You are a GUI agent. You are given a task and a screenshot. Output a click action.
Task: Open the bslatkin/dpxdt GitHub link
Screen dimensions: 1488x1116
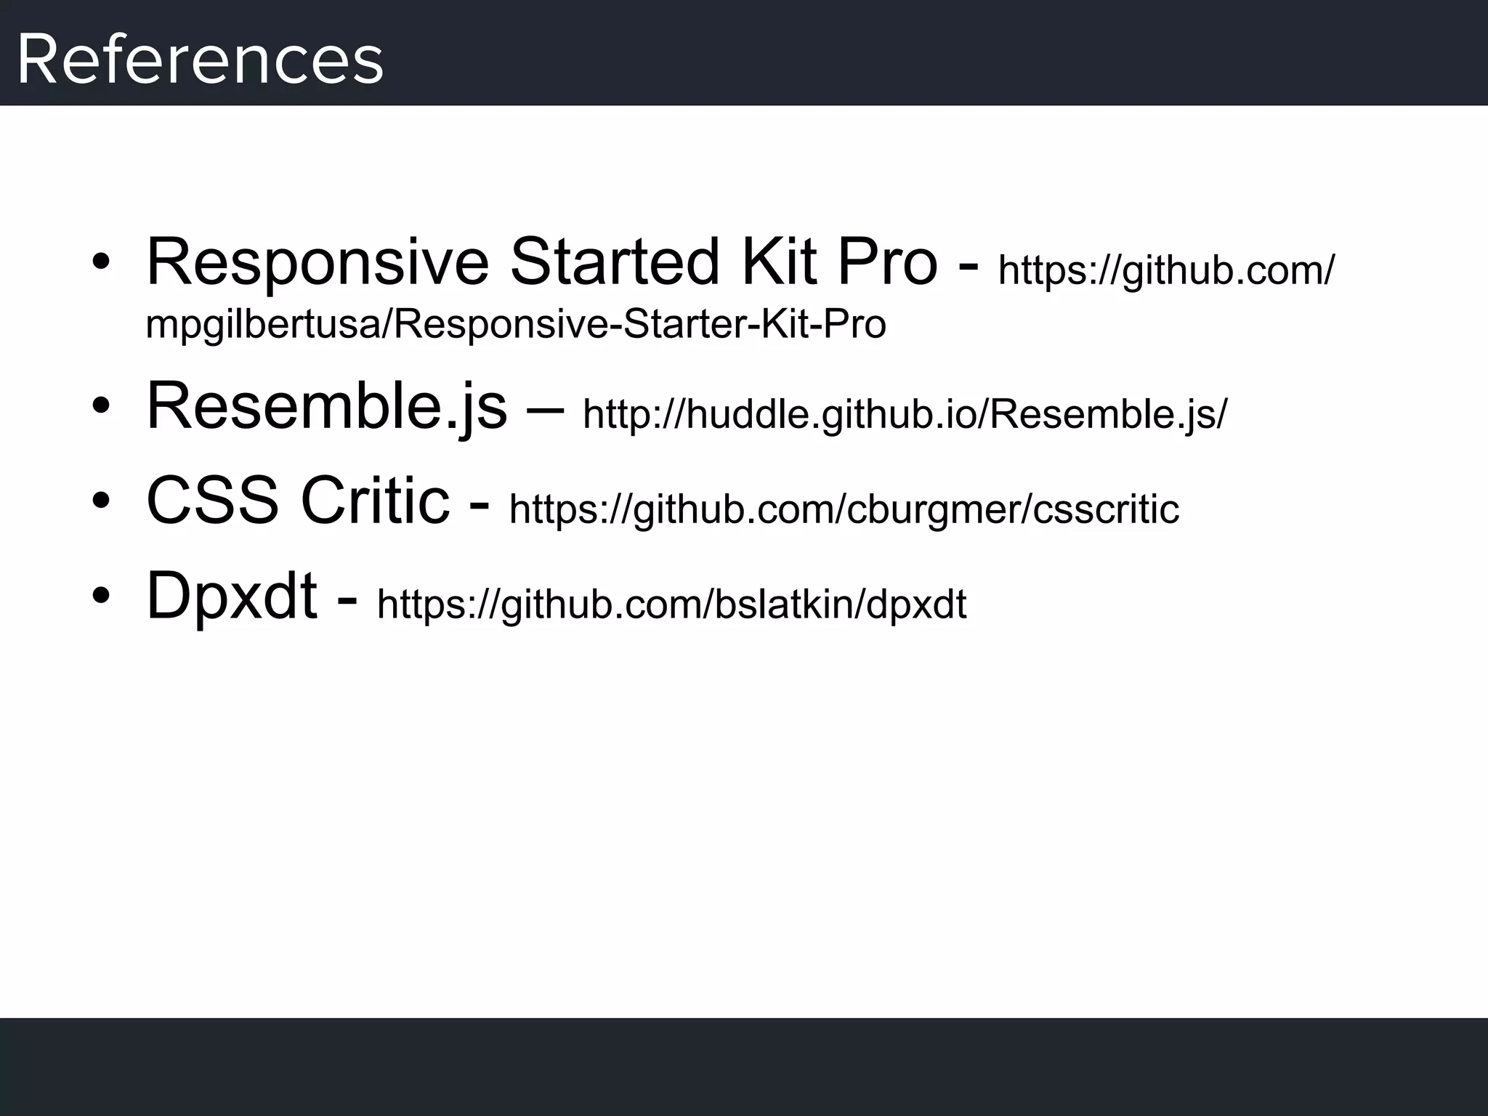[x=671, y=604]
